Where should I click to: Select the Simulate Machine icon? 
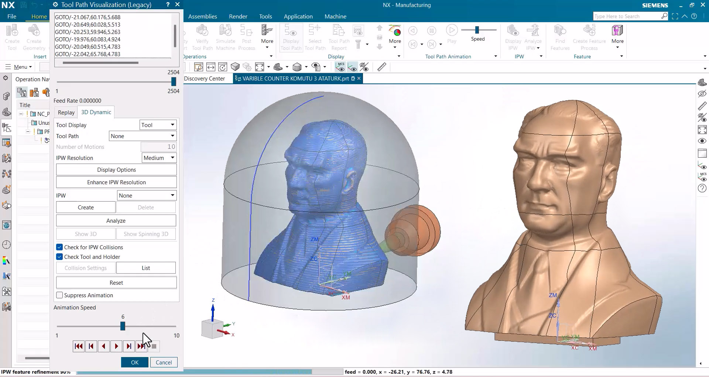point(226,35)
